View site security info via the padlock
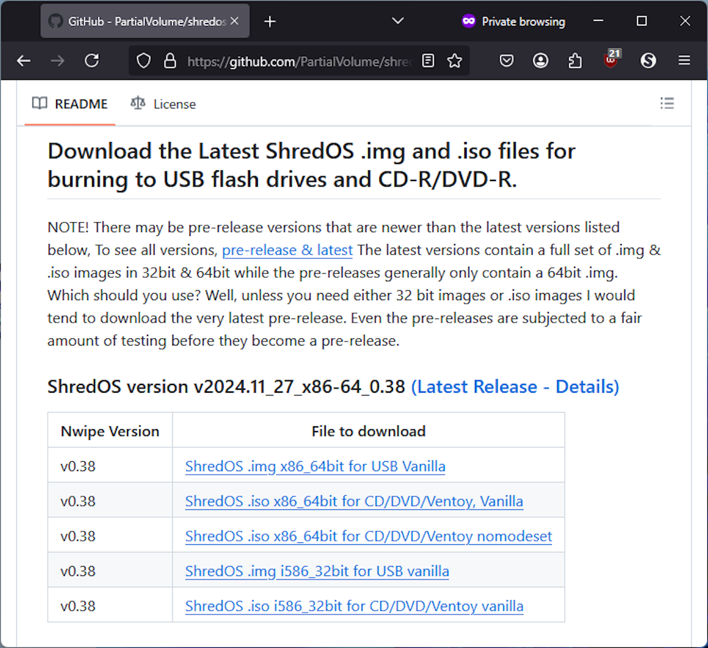The image size is (708, 648). tap(170, 61)
